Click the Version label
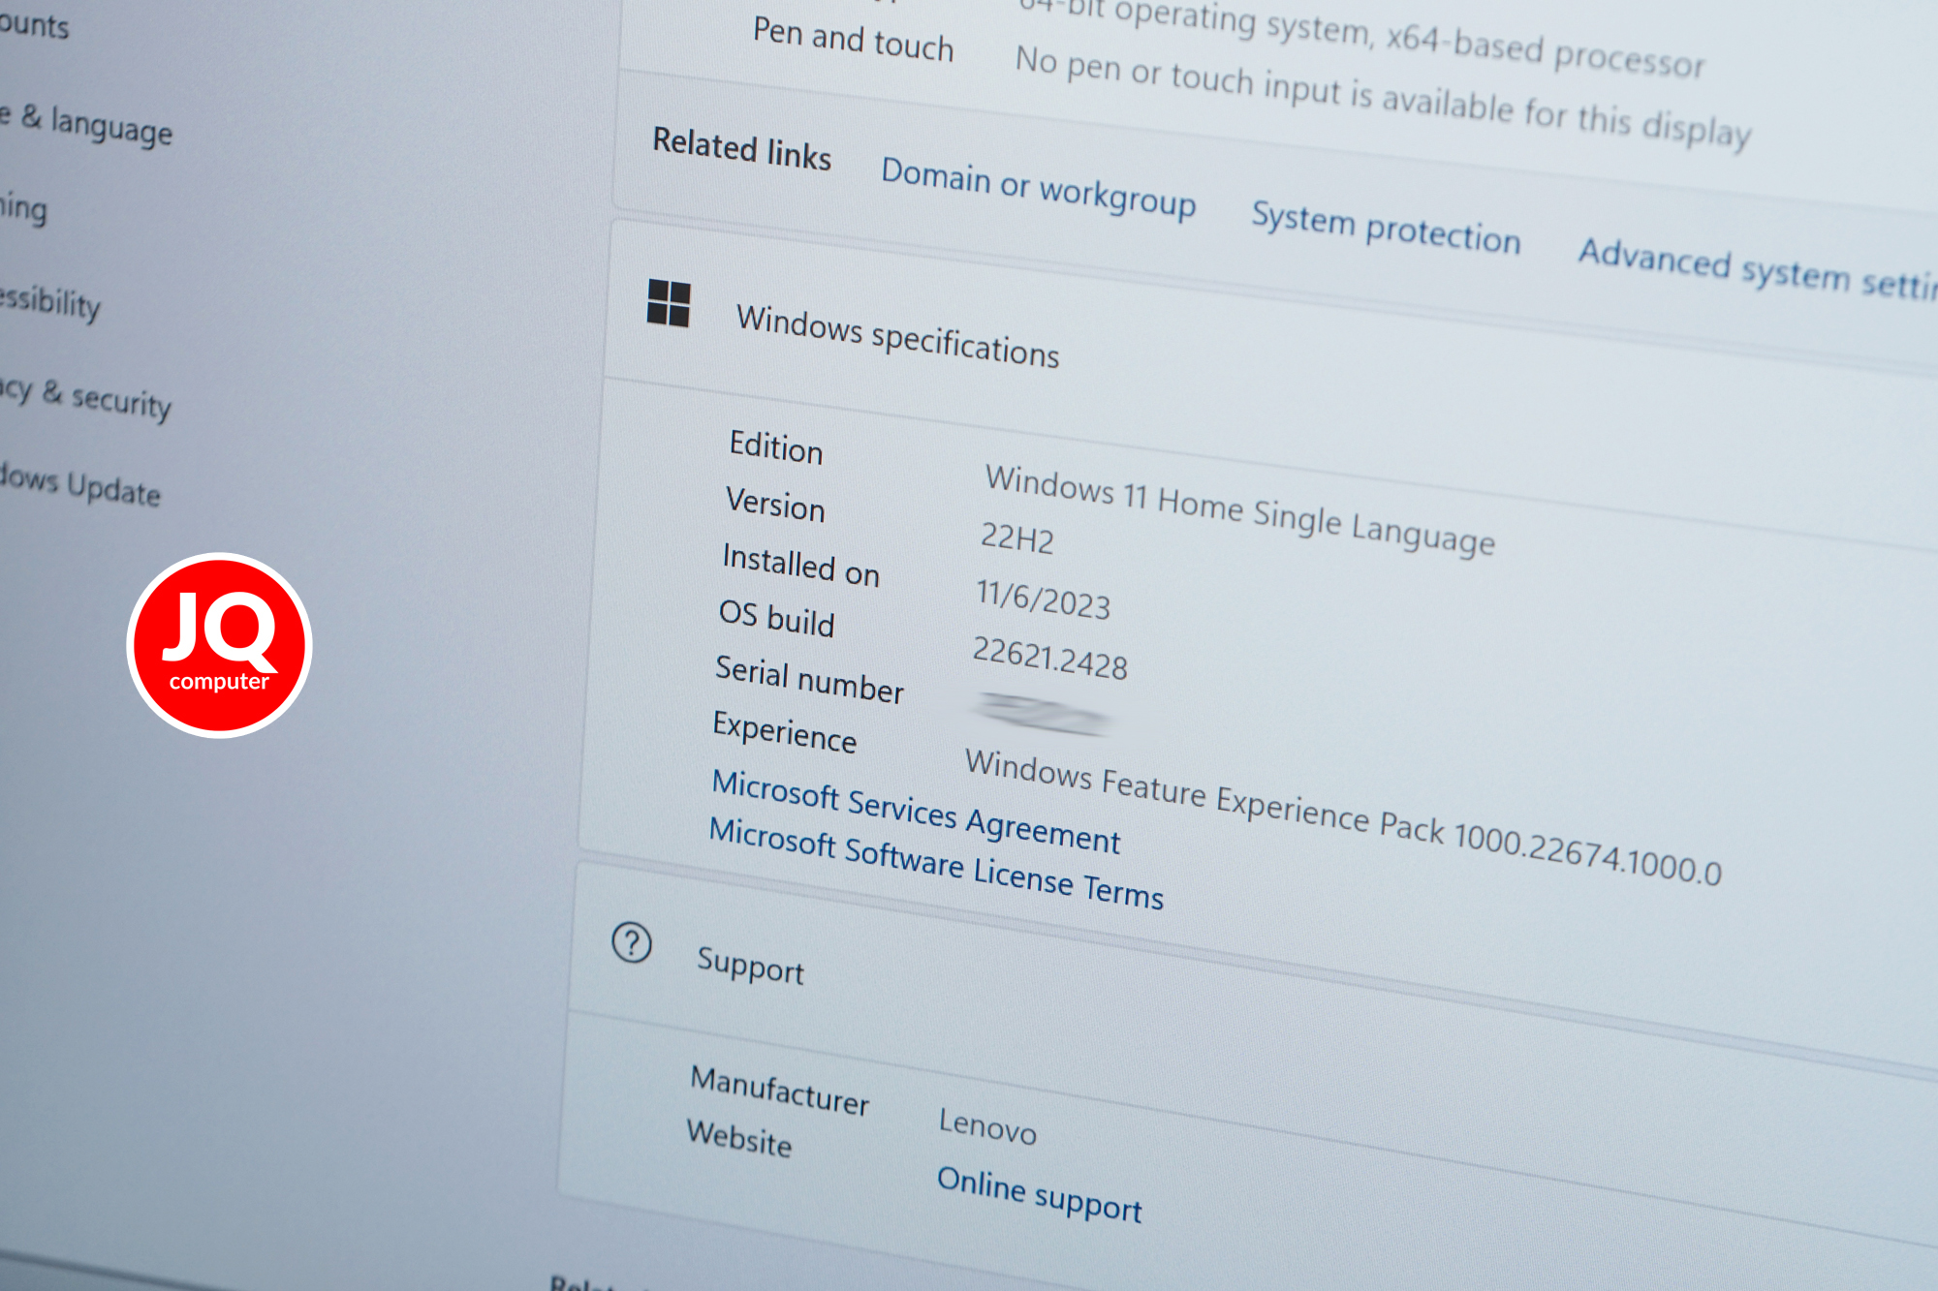The width and height of the screenshot is (1938, 1291). click(x=775, y=505)
